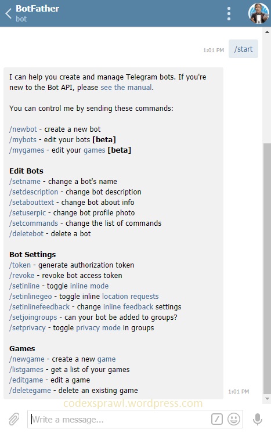Open the "see the manual" link
Image resolution: width=271 pixels, height=433 pixels.
click(126, 88)
